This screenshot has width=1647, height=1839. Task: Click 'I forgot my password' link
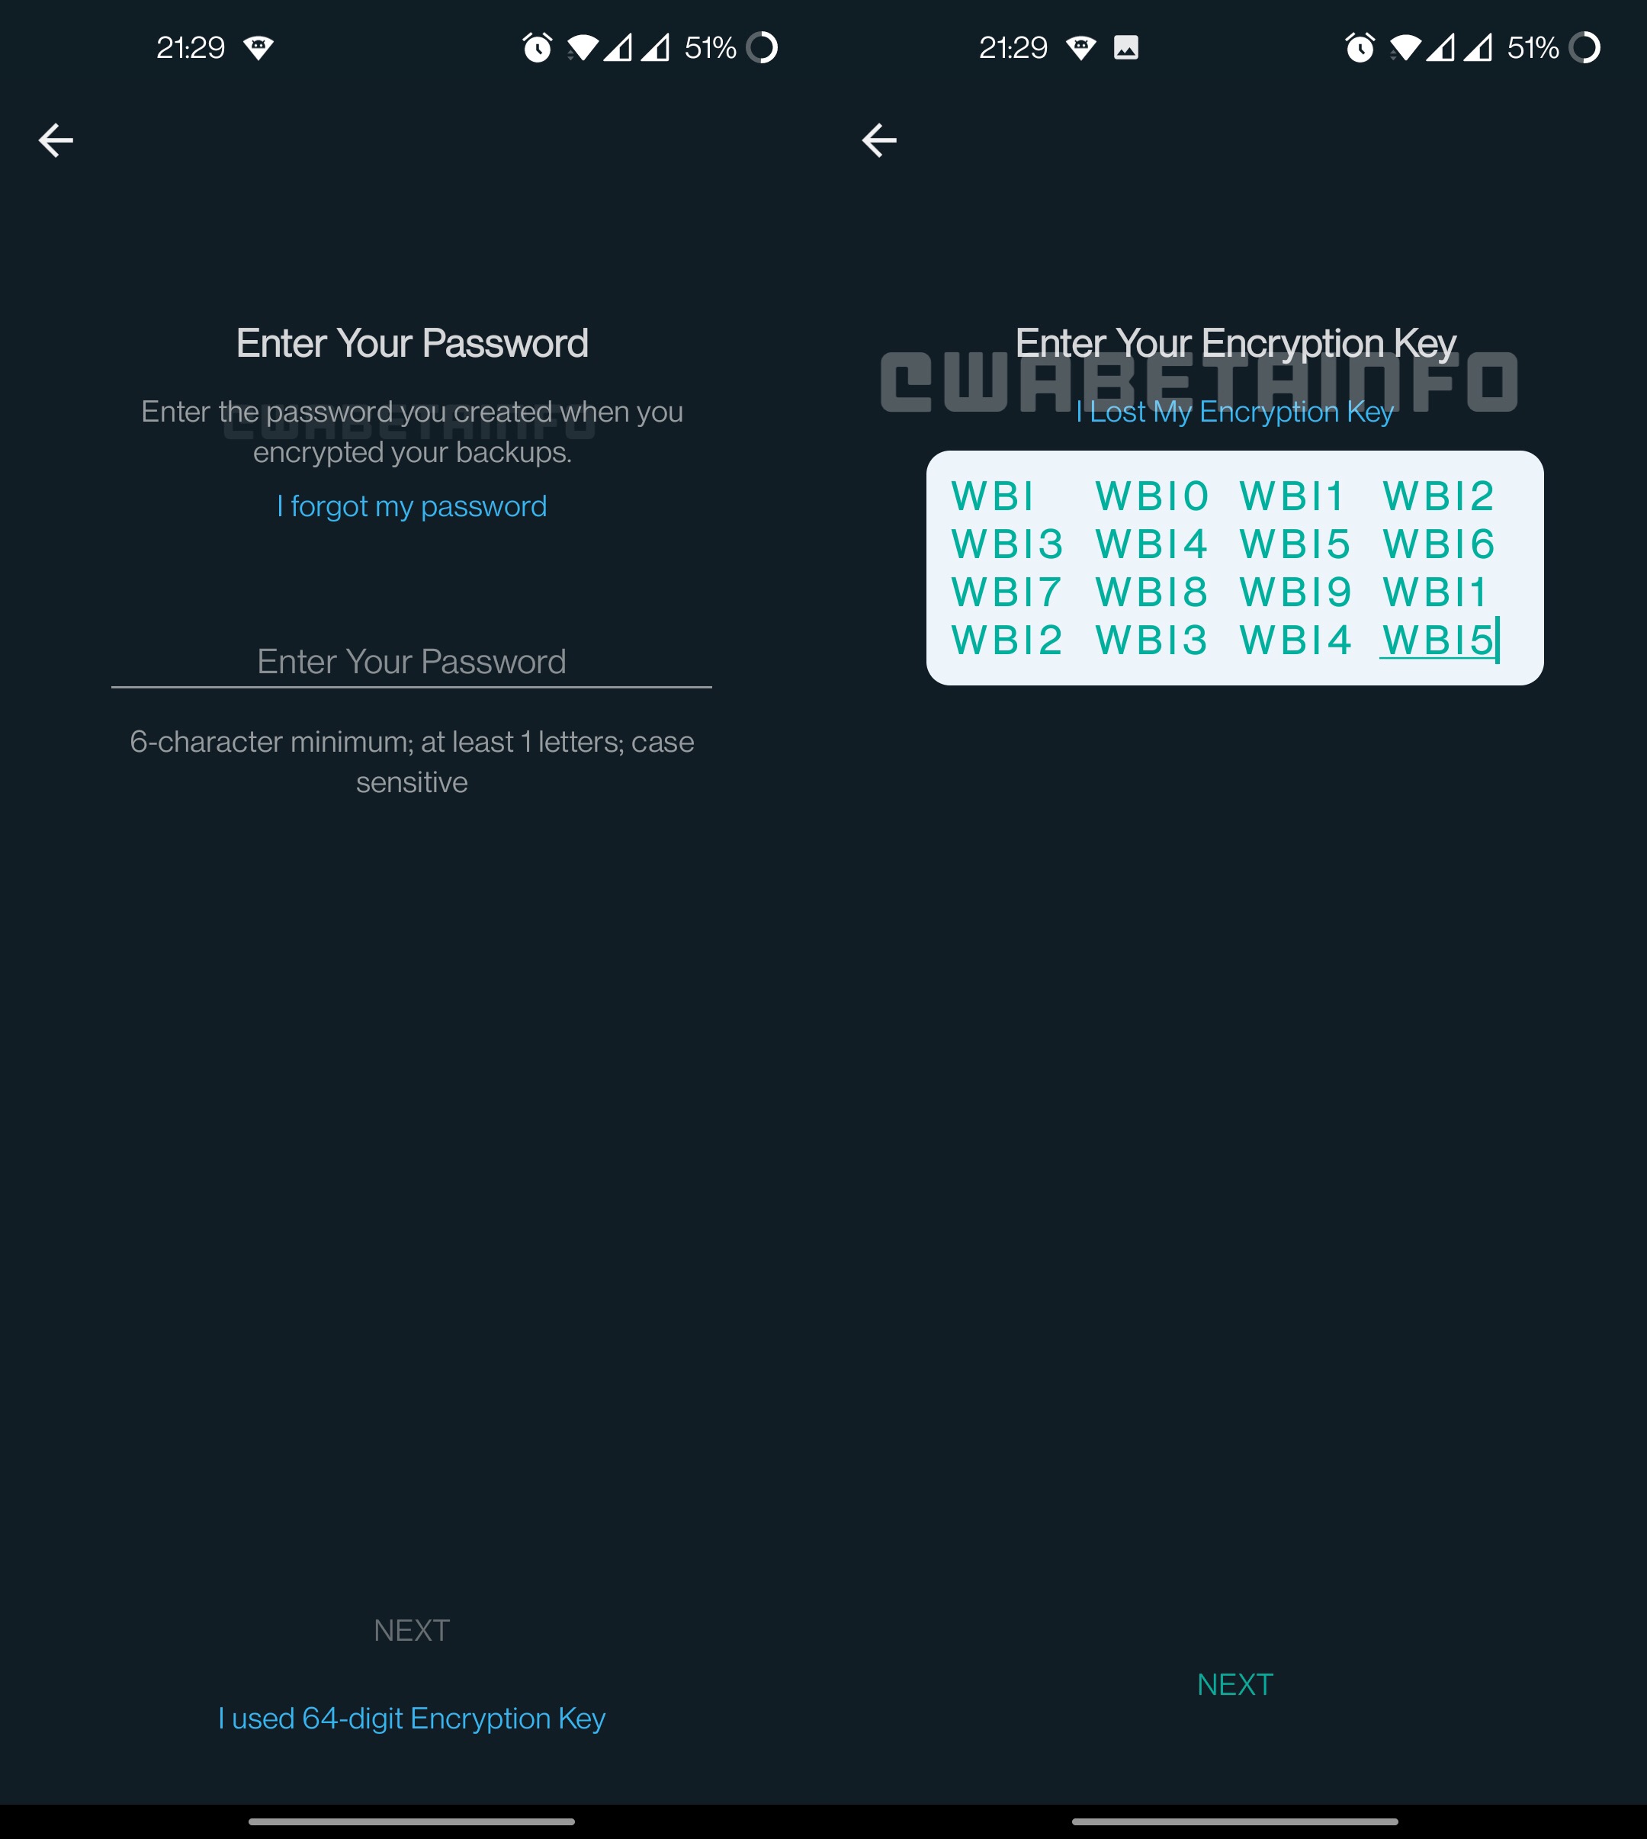[x=410, y=507]
